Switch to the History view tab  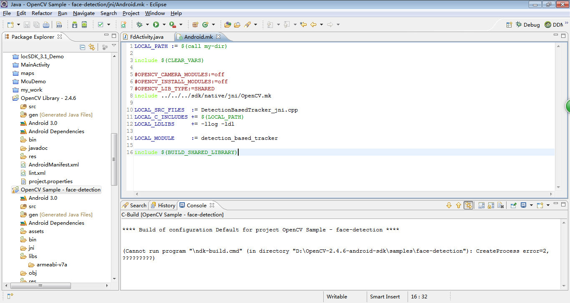click(163, 205)
